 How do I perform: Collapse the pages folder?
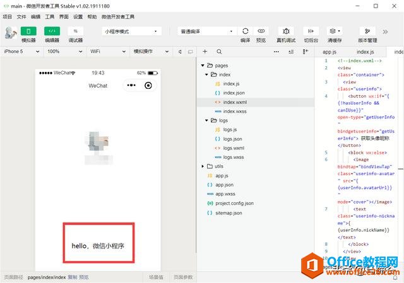[x=203, y=66]
